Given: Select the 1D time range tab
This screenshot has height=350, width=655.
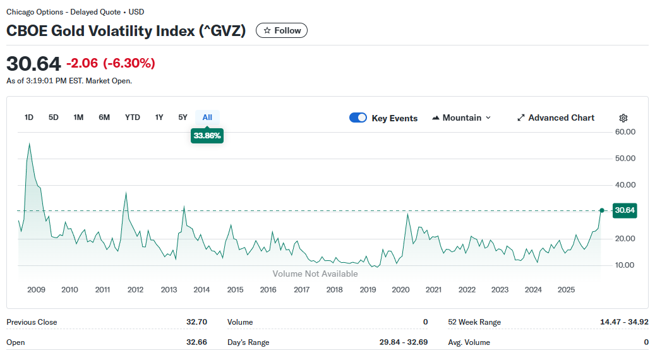Looking at the screenshot, I should 29,117.
